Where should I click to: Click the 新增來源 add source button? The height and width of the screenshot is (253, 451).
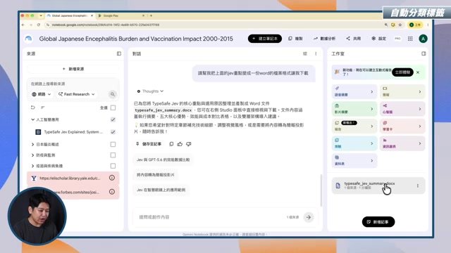tap(73, 69)
